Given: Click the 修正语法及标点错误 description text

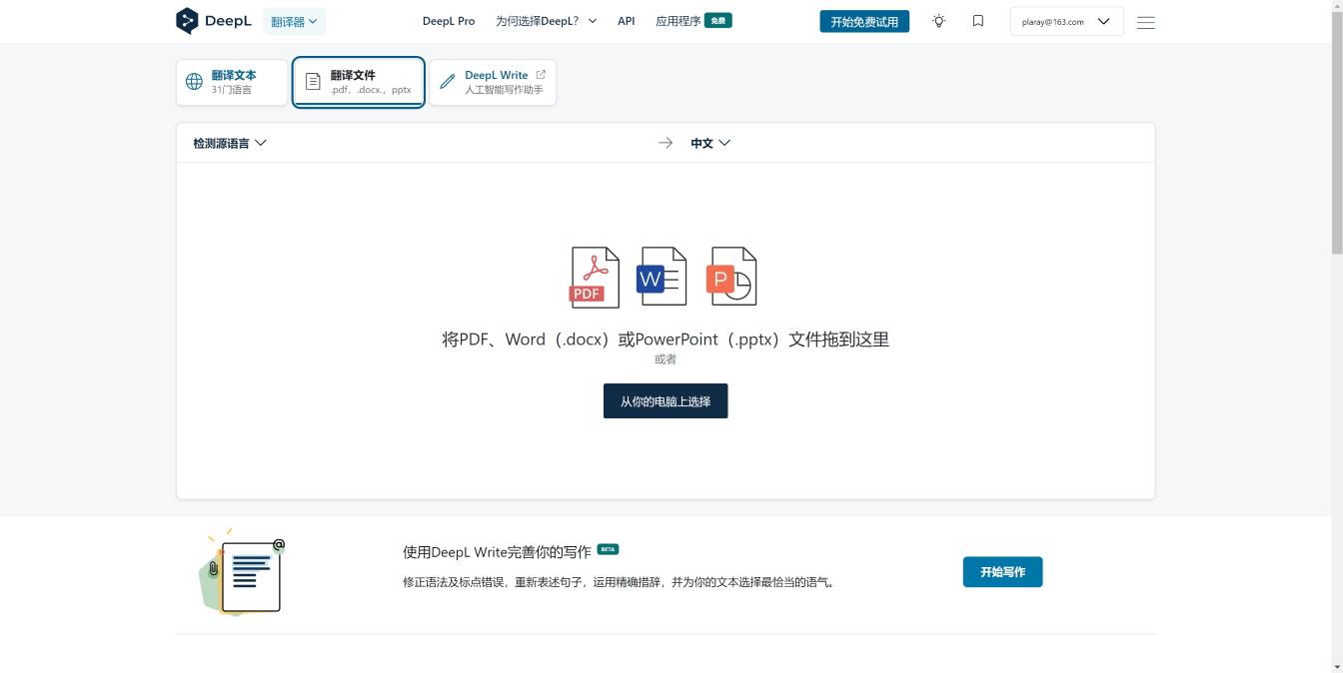Looking at the screenshot, I should click(620, 582).
